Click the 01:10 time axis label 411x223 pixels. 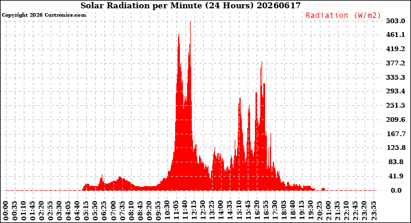[24, 211]
